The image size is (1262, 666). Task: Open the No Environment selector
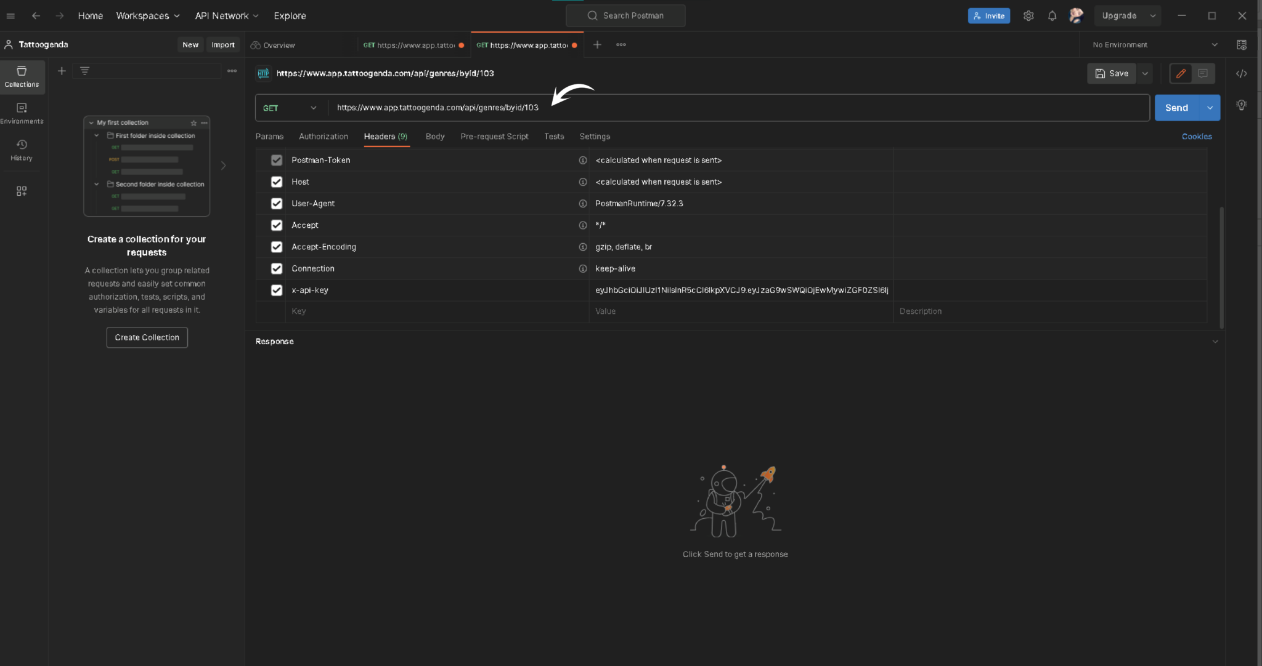tap(1154, 45)
